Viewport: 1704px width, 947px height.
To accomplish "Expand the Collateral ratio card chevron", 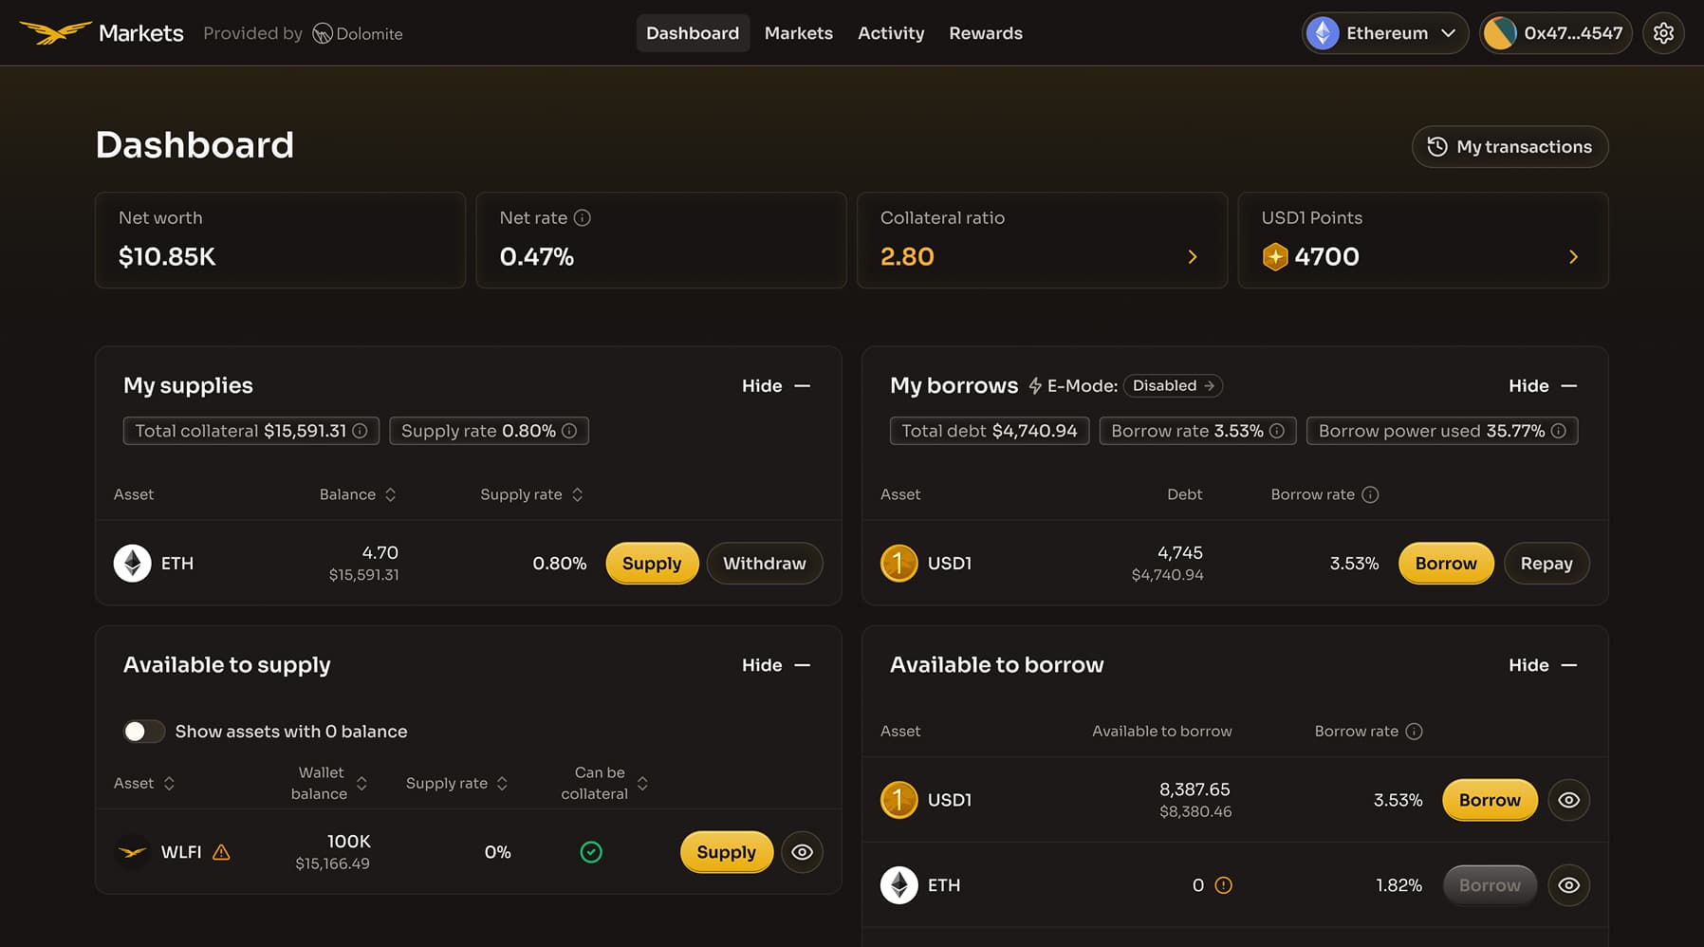I will [1193, 257].
